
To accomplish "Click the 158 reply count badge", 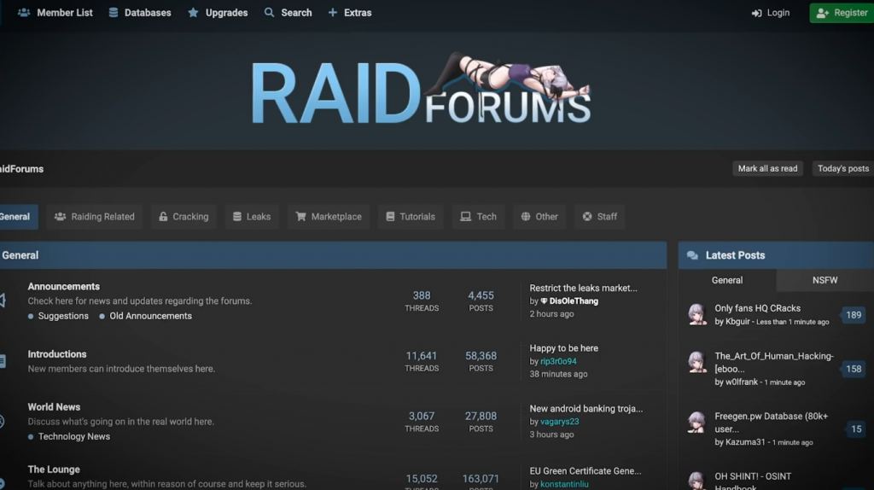I will point(854,369).
